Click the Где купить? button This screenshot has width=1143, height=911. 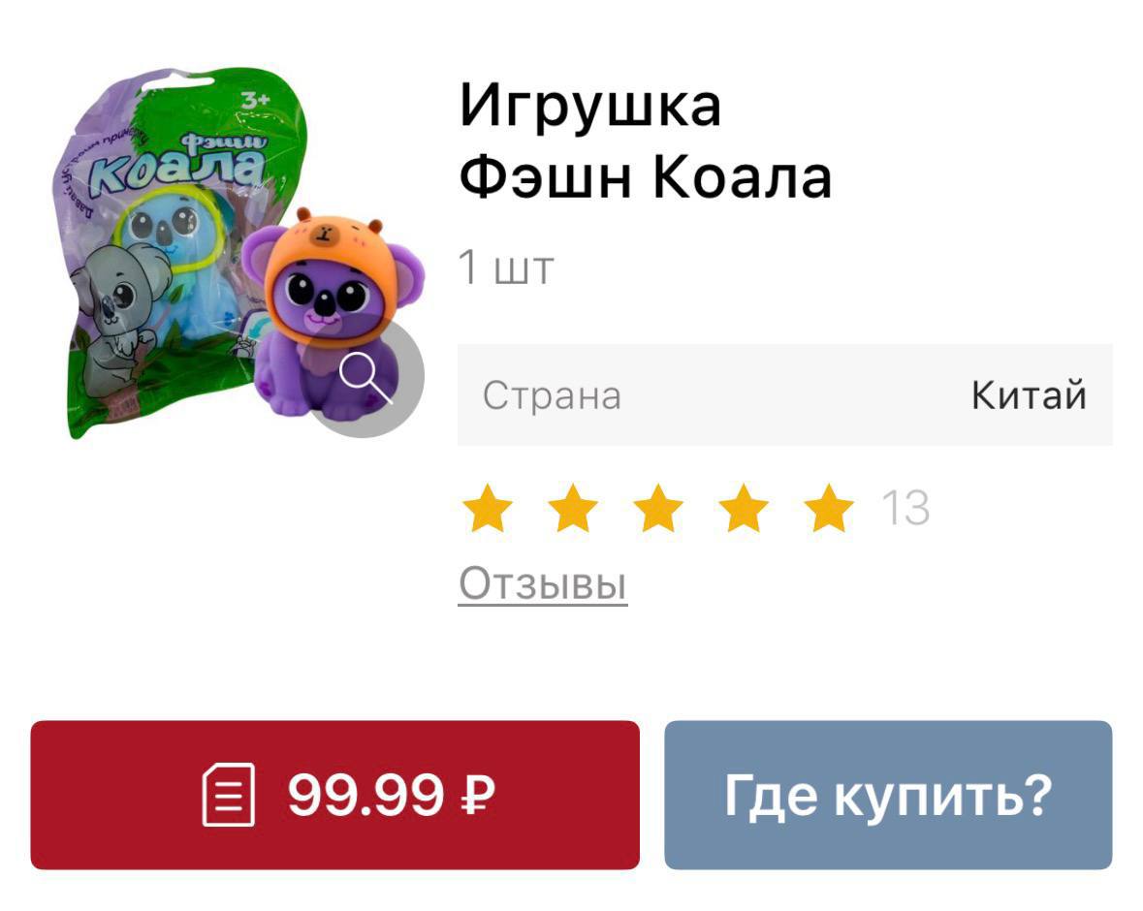pos(889,795)
